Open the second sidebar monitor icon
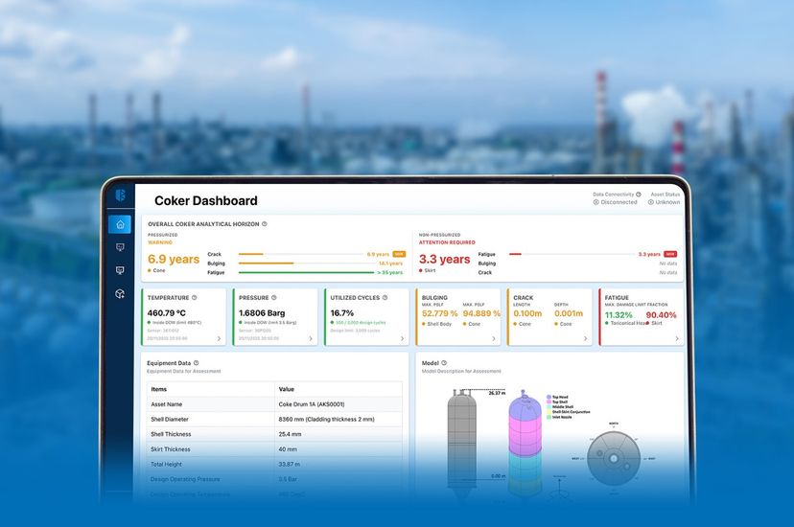This screenshot has width=794, height=527. [120, 247]
